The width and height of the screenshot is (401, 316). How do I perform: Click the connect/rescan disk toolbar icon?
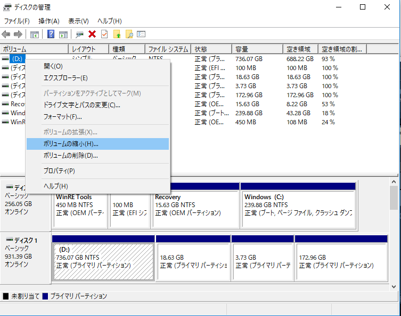point(79,35)
